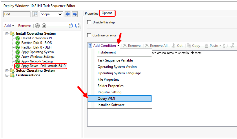Open the Add dropdown menu

pos(9,26)
